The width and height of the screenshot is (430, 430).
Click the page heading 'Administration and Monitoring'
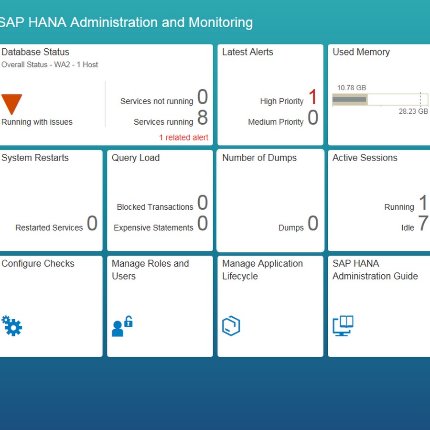click(x=161, y=22)
